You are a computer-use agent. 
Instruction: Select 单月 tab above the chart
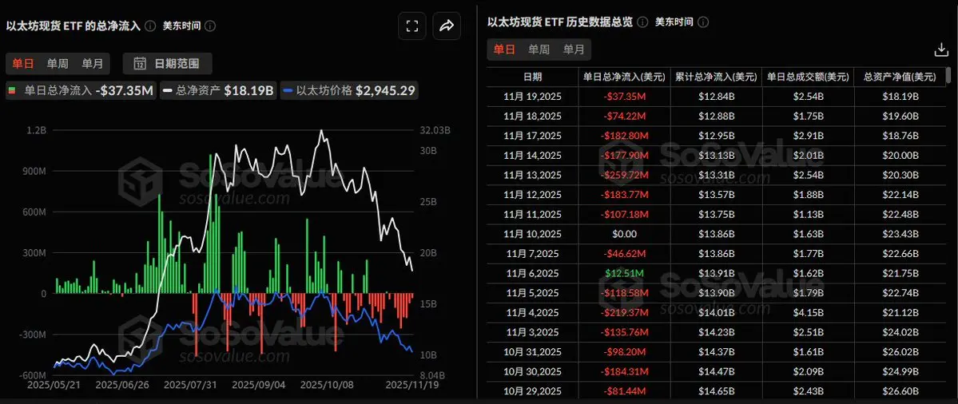(92, 63)
